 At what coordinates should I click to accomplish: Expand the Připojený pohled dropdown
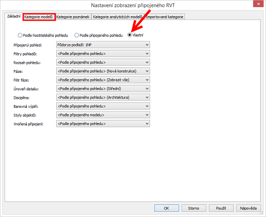[103, 45]
